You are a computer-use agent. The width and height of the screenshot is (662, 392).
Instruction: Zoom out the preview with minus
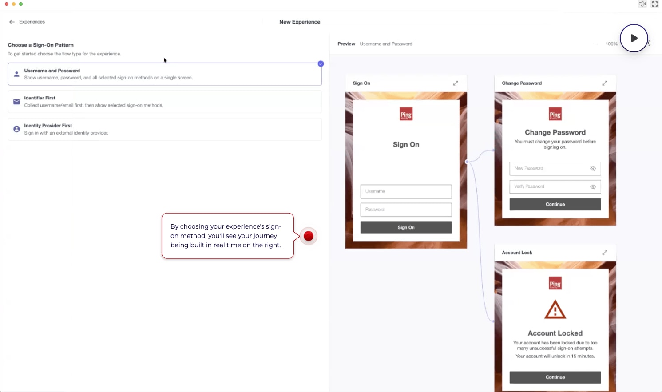coord(596,44)
